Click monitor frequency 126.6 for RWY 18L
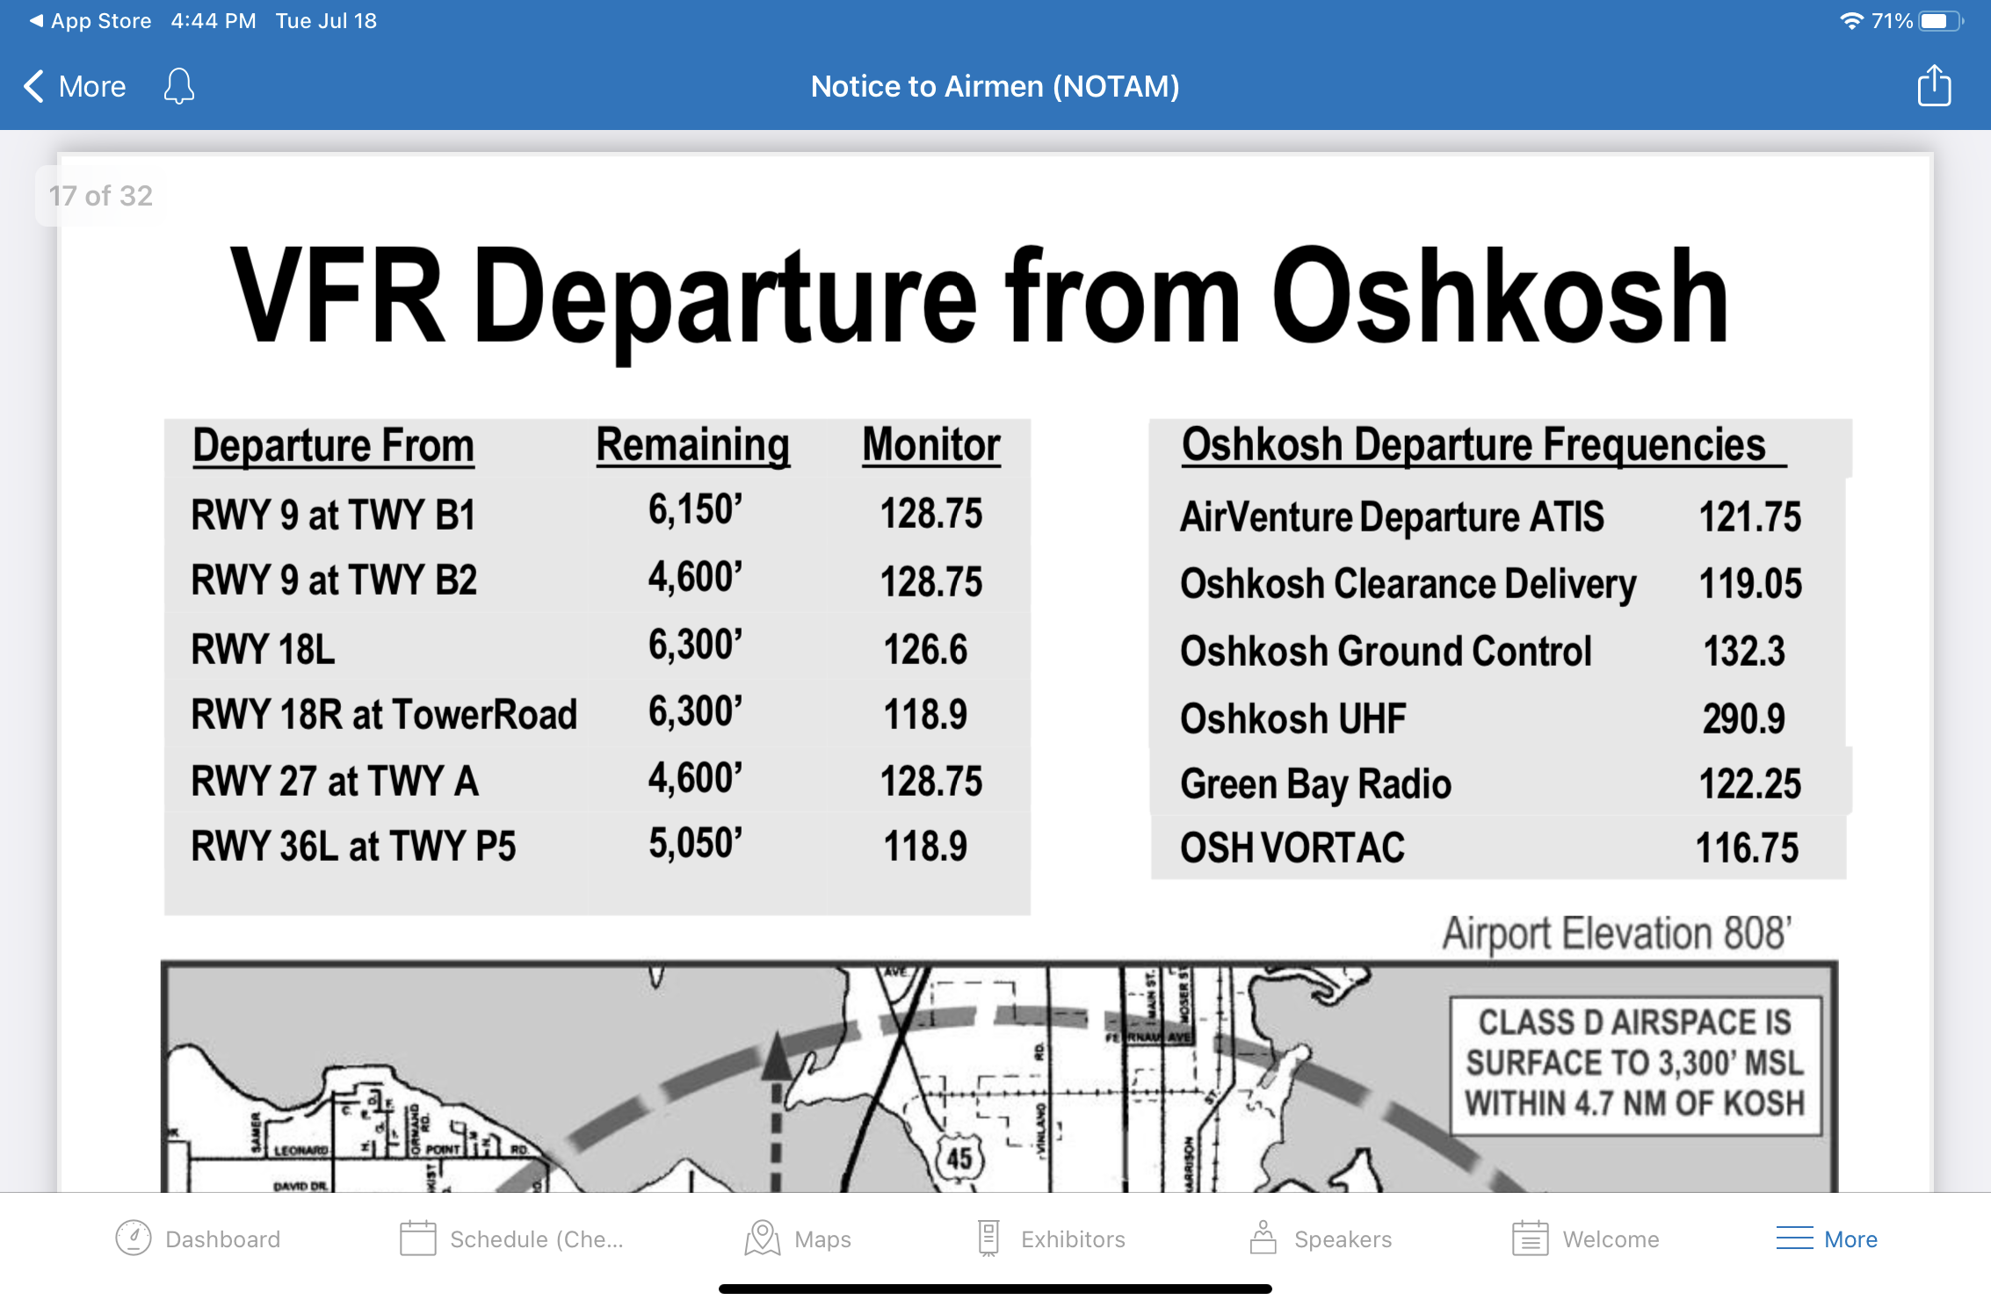This screenshot has width=1991, height=1307. (x=925, y=650)
